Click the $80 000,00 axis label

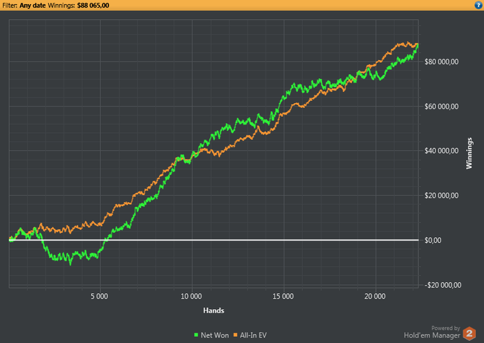(441, 62)
